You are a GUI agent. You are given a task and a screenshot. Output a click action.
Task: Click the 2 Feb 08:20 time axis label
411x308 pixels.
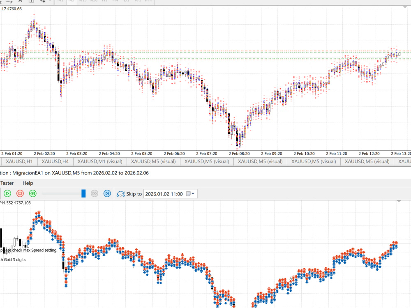(239, 154)
